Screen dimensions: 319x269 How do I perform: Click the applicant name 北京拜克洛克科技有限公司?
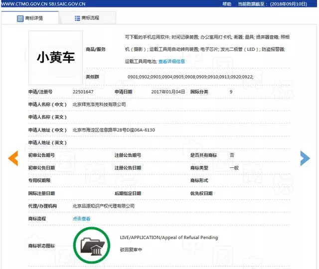click(99, 104)
